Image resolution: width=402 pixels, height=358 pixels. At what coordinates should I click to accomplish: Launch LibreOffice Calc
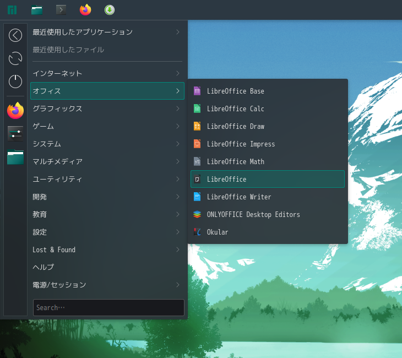[268, 109]
